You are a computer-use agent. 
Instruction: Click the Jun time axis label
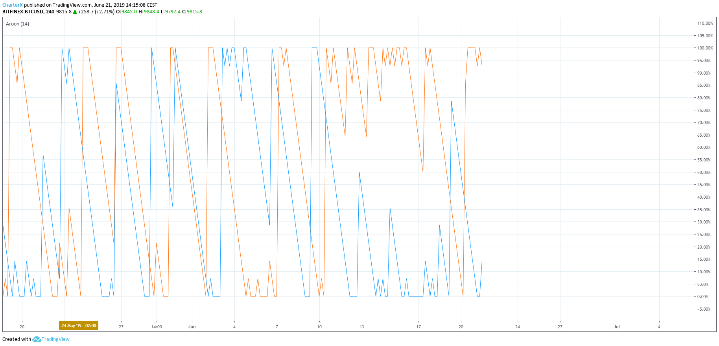pos(192,327)
